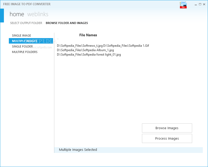Open Select Output Folder section
Screen dimensions: 208x167
[26, 23]
